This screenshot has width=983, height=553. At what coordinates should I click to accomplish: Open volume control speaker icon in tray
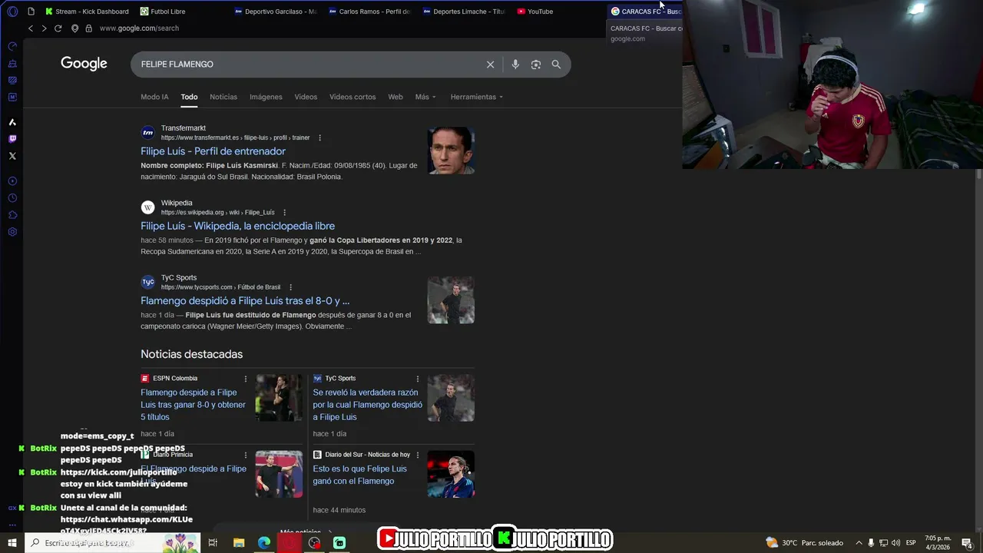[x=895, y=543]
